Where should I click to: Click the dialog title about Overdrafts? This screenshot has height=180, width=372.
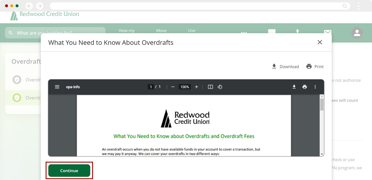click(x=111, y=42)
